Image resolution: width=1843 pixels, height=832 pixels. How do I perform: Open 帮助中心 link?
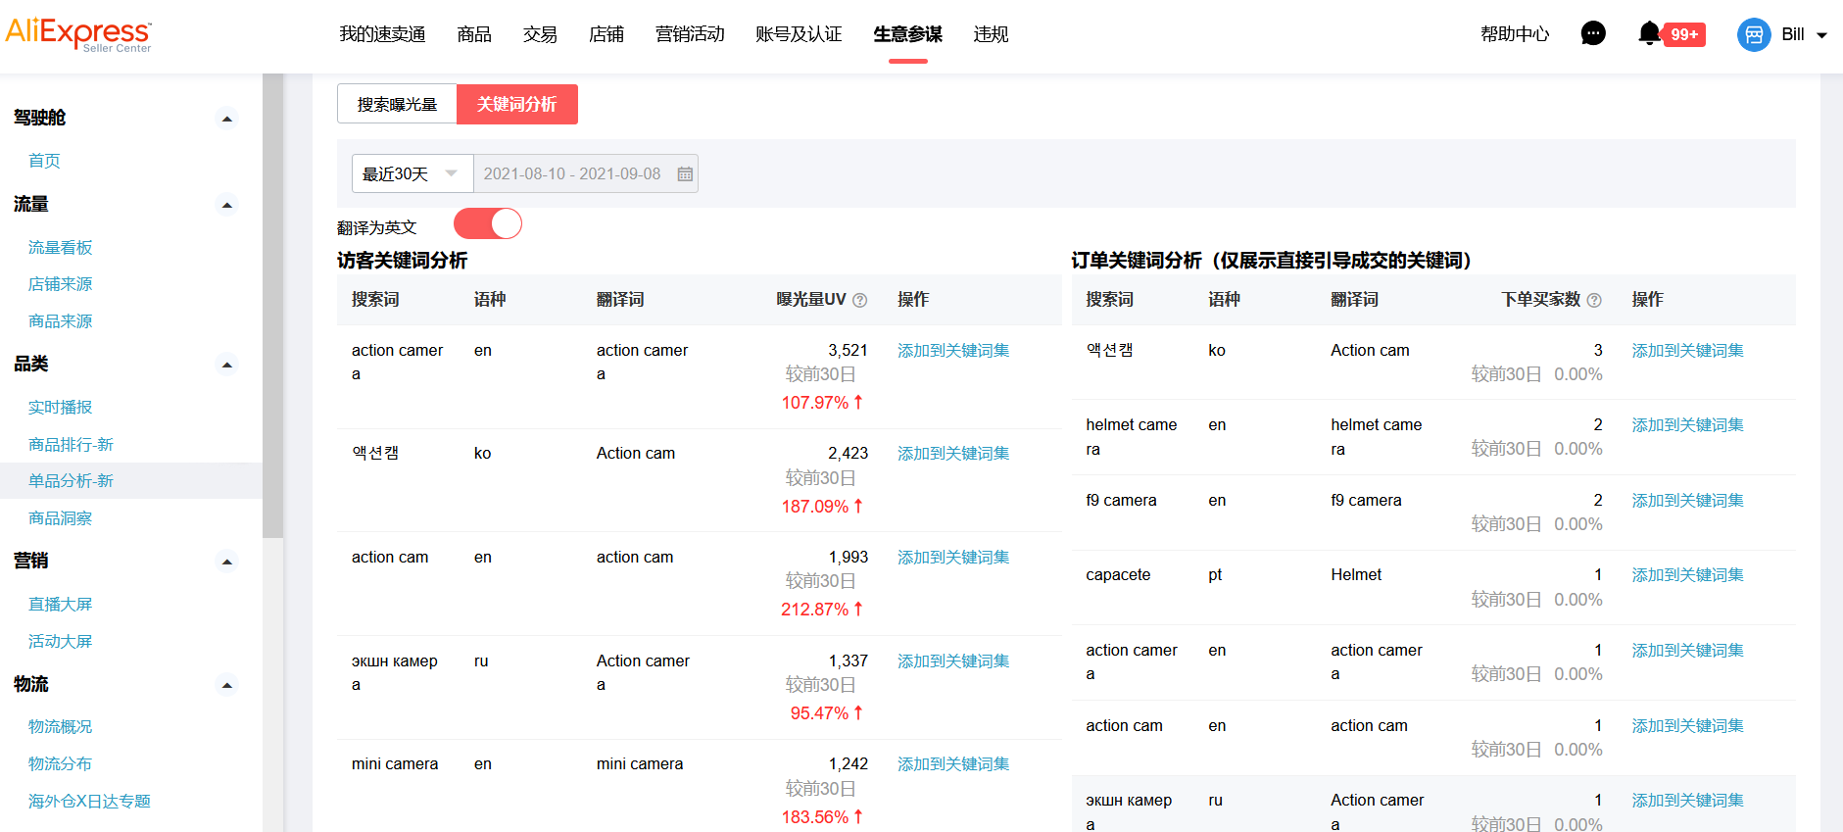point(1515,34)
